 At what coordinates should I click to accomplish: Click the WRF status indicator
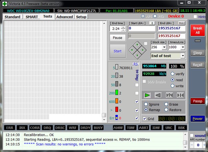click(x=73, y=128)
